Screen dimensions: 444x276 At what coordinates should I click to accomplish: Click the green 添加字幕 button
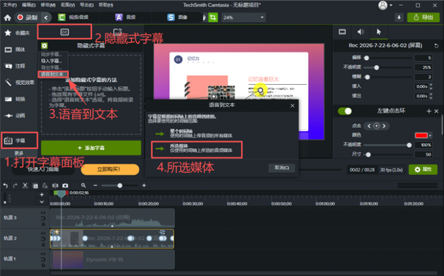[91, 147]
